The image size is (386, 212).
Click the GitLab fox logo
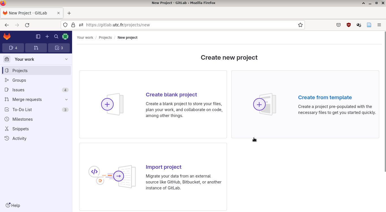point(7,36)
